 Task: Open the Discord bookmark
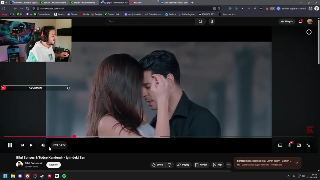pyautogui.click(x=72, y=14)
